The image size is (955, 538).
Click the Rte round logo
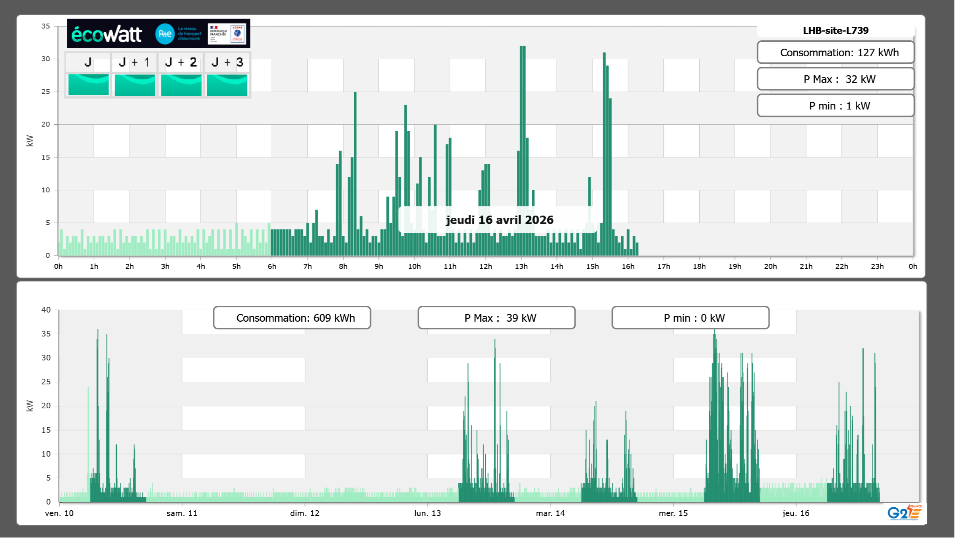[165, 34]
